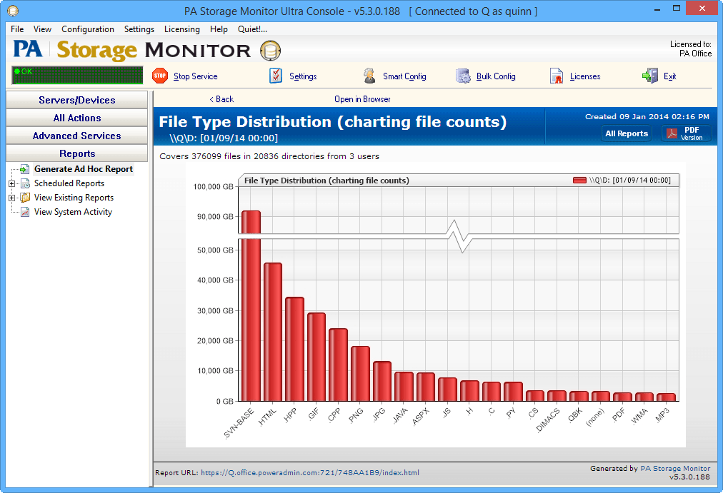This screenshot has height=493, width=723.
Task: Open the File menu
Action: (17, 29)
